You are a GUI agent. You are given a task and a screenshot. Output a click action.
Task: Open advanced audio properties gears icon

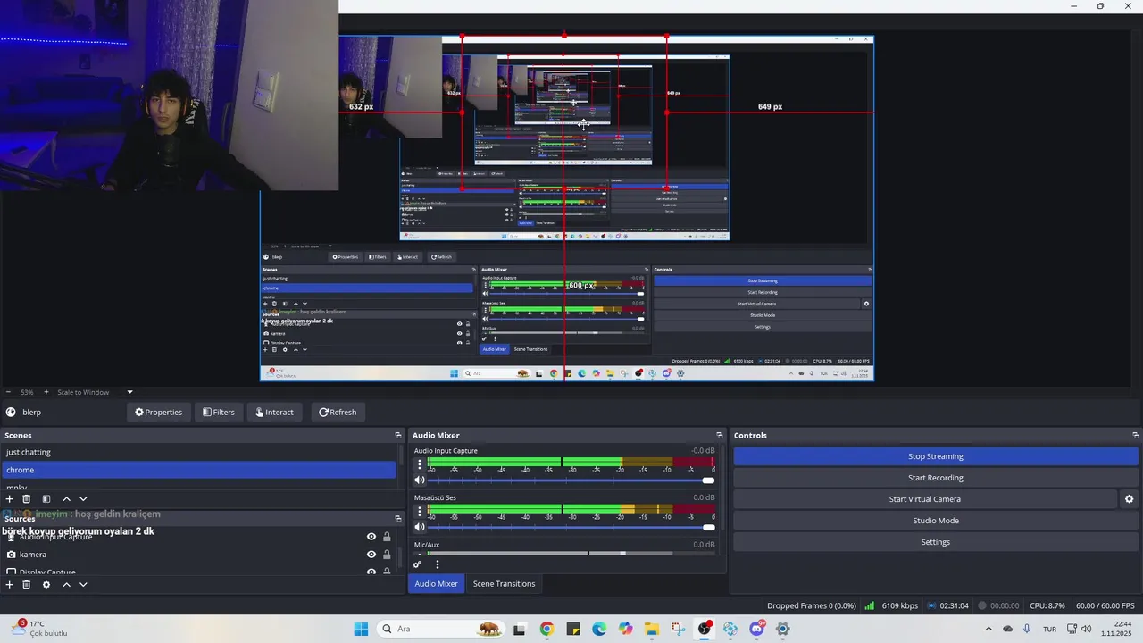[417, 564]
